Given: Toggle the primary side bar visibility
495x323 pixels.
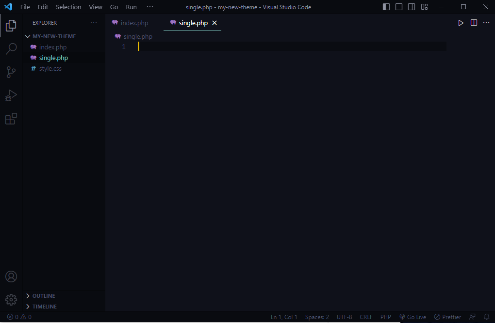Looking at the screenshot, I should tap(386, 7).
